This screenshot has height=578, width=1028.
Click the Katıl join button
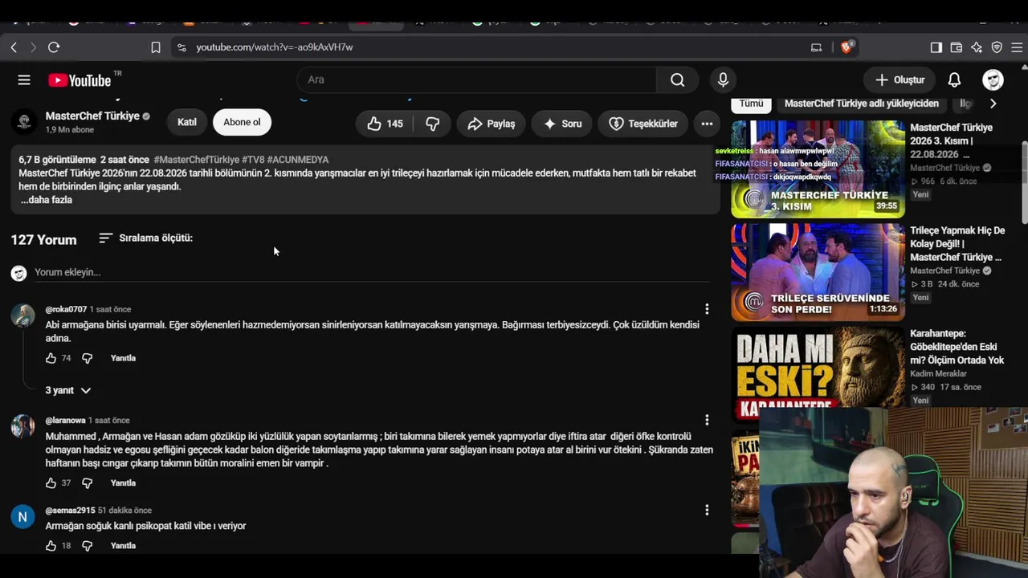[x=187, y=122]
